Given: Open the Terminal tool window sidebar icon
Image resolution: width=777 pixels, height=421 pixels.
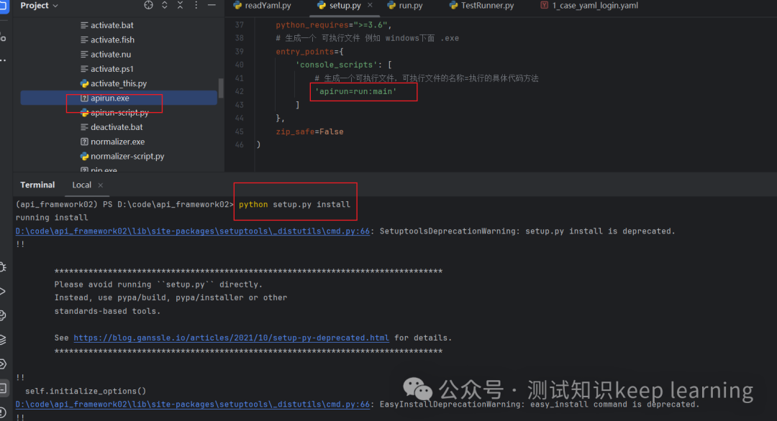Looking at the screenshot, I should tap(4, 388).
